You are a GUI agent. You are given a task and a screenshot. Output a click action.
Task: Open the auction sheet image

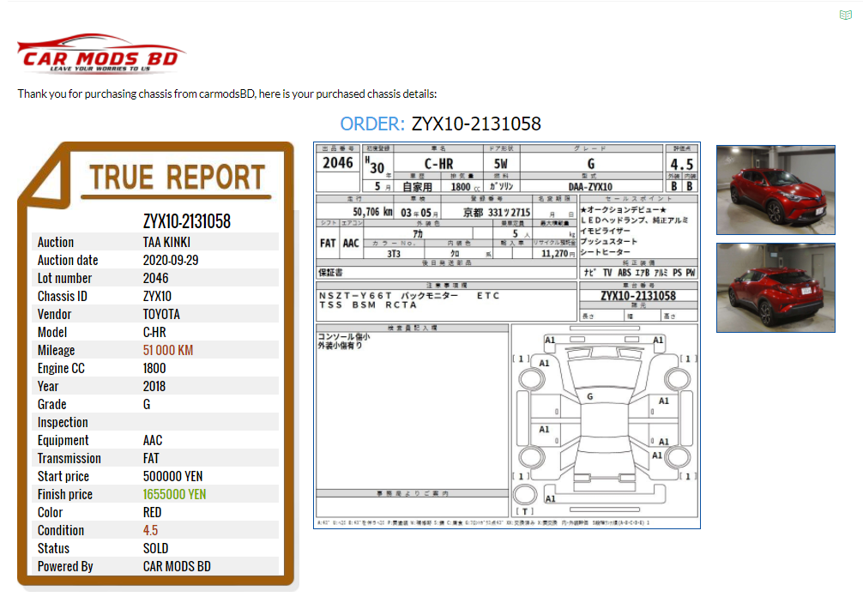(x=507, y=335)
